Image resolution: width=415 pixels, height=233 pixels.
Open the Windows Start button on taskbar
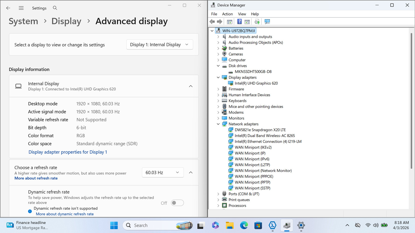(x=114, y=225)
